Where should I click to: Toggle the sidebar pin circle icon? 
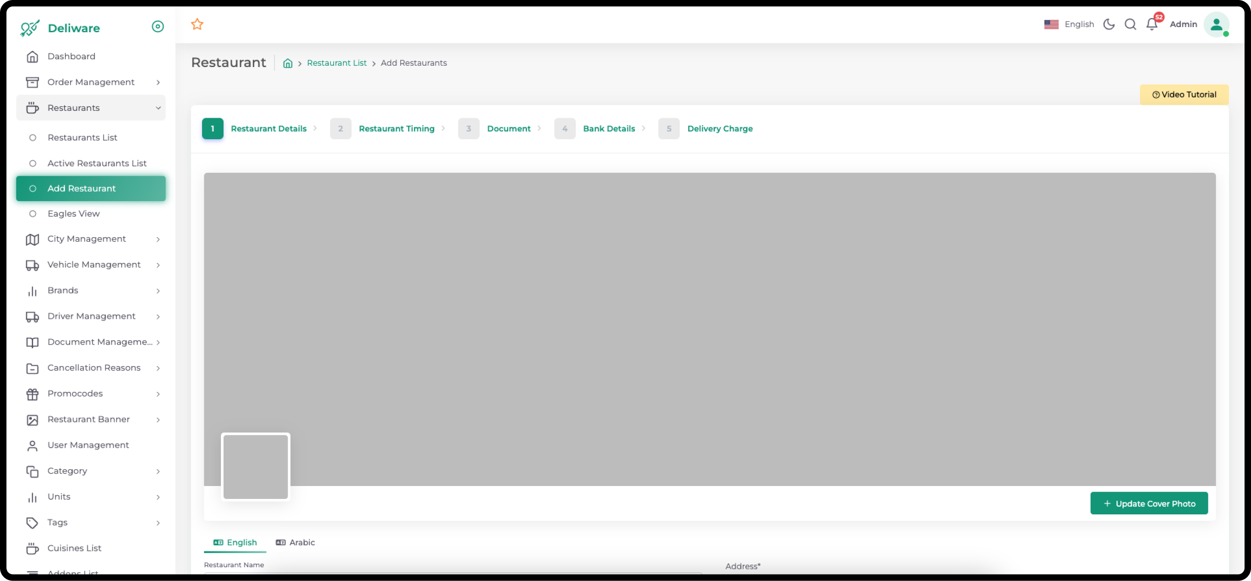[158, 26]
